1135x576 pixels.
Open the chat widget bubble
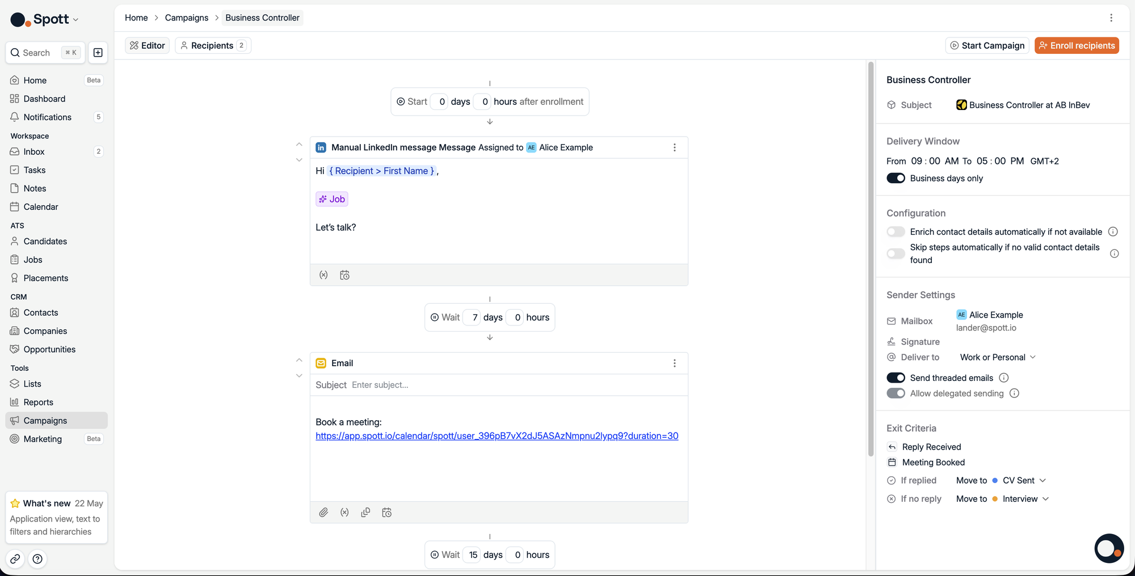coord(1109,548)
